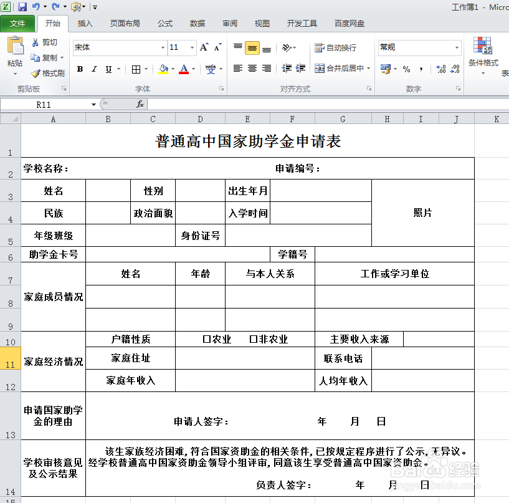
Task: Select column D header
Action: pos(200,119)
